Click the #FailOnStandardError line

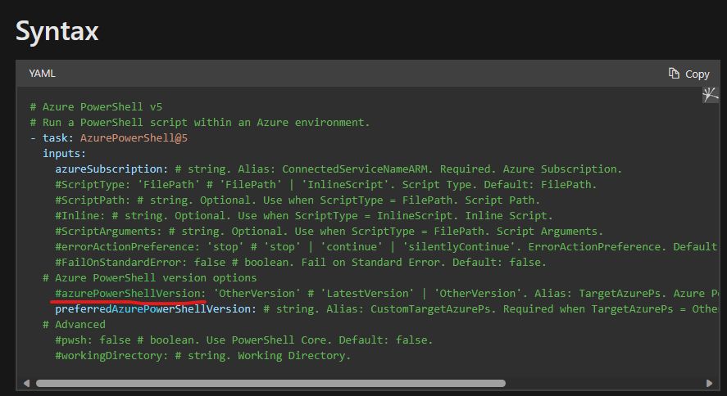(301, 263)
